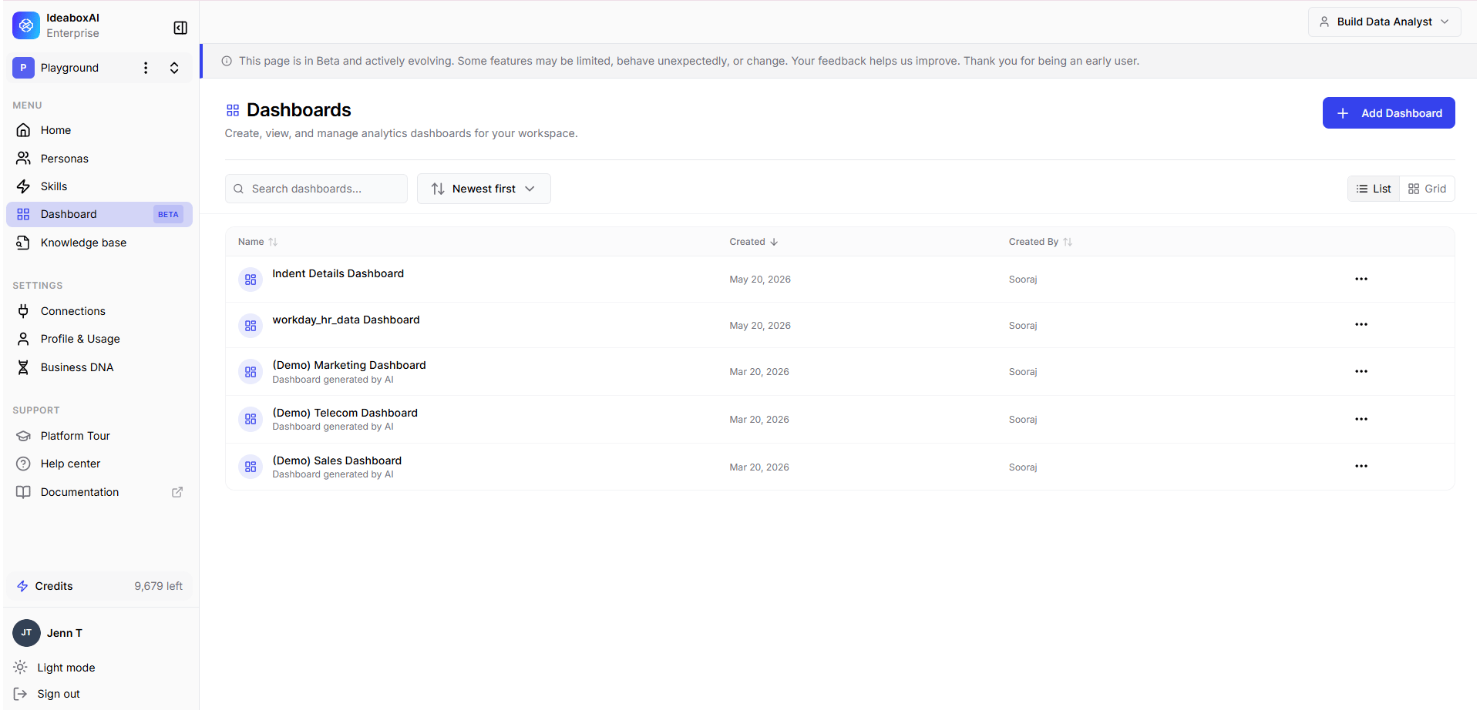Collapse the sidebar panel icon
Viewport: 1480px width, 710px height.
click(x=180, y=28)
